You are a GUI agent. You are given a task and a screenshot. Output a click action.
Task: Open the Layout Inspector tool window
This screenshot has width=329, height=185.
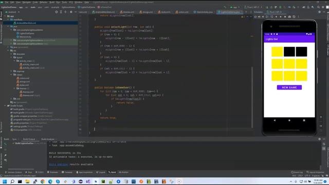pos(315,172)
